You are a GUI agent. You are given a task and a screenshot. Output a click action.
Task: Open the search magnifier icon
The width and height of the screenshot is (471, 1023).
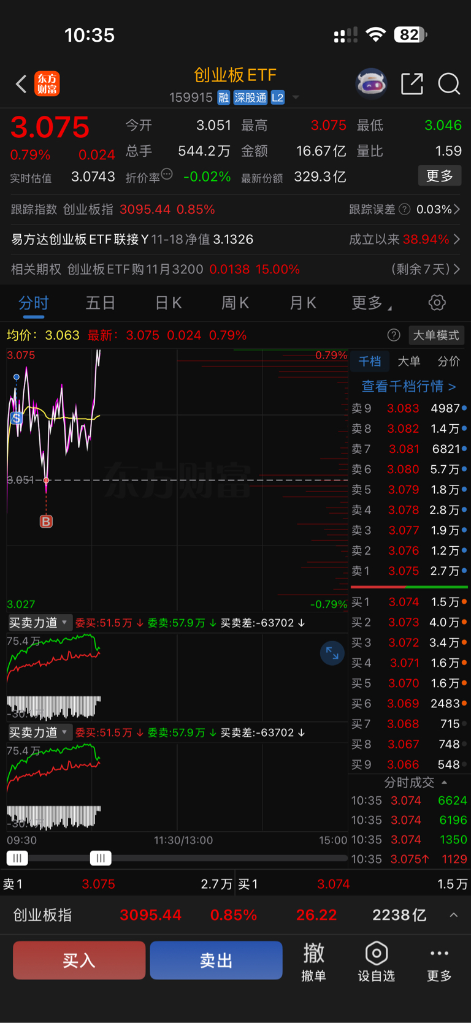pyautogui.click(x=449, y=83)
